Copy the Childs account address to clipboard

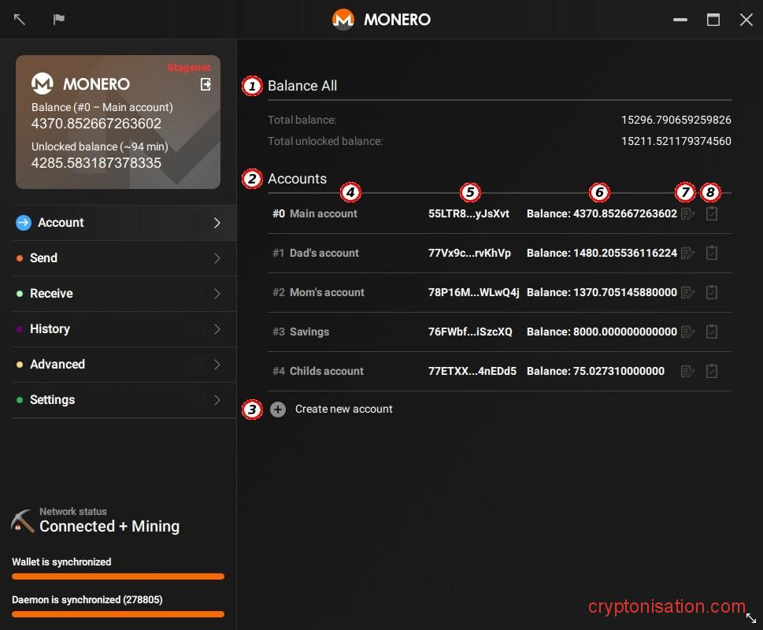click(711, 370)
